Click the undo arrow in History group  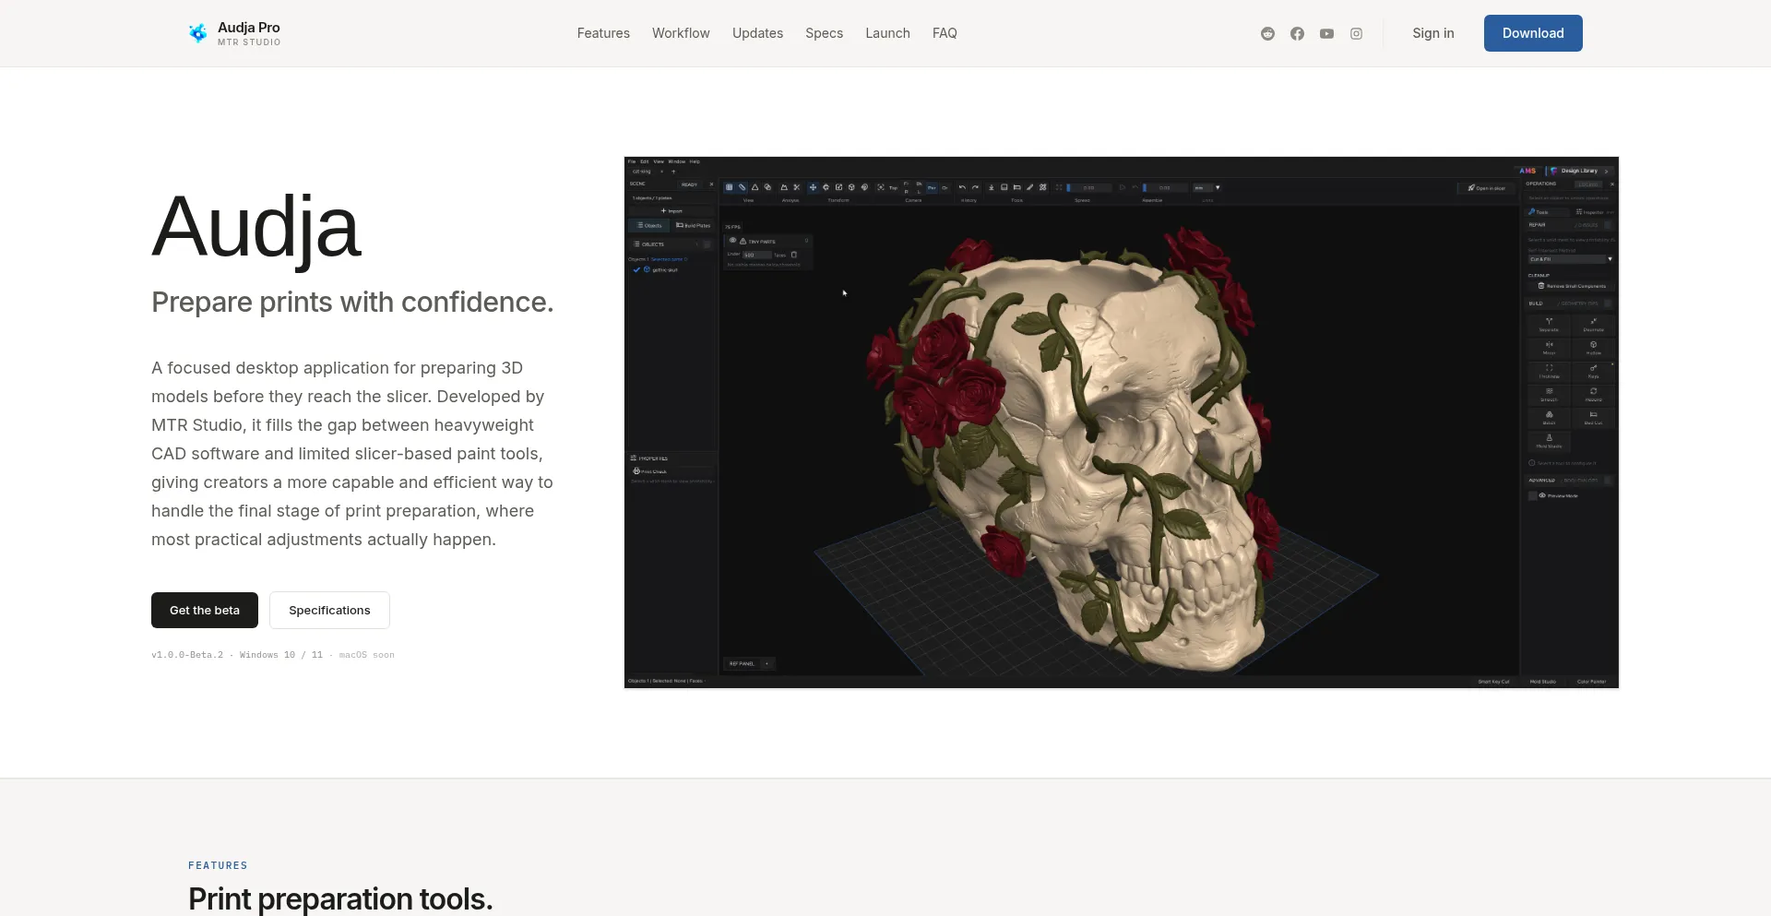(x=962, y=187)
